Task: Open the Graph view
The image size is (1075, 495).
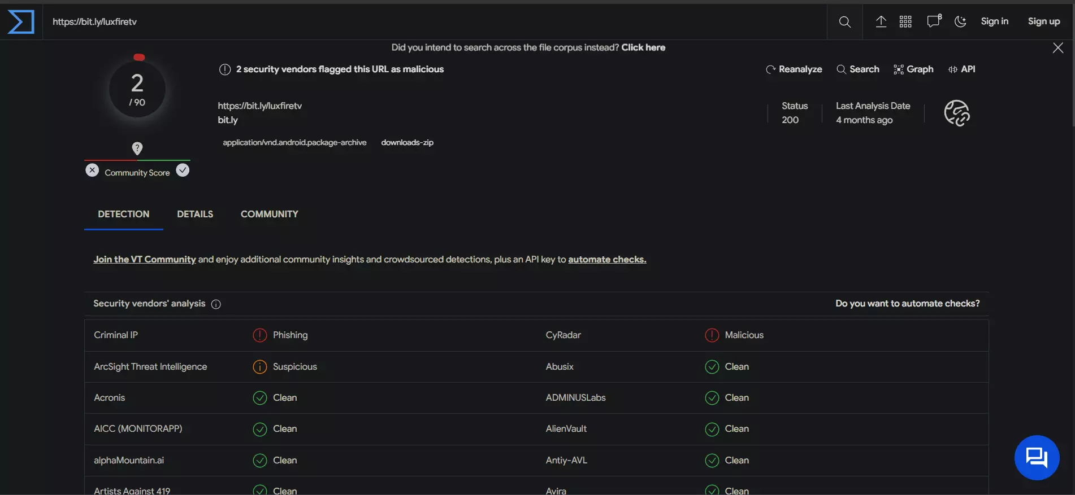Action: click(x=913, y=69)
